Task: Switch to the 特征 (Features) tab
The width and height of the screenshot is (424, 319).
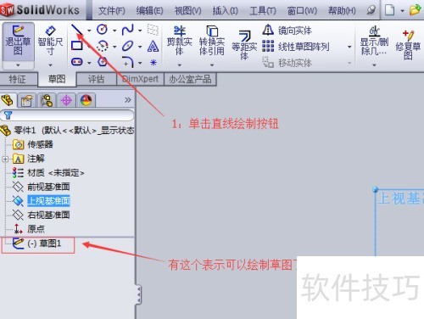Action: pyautogui.click(x=18, y=79)
